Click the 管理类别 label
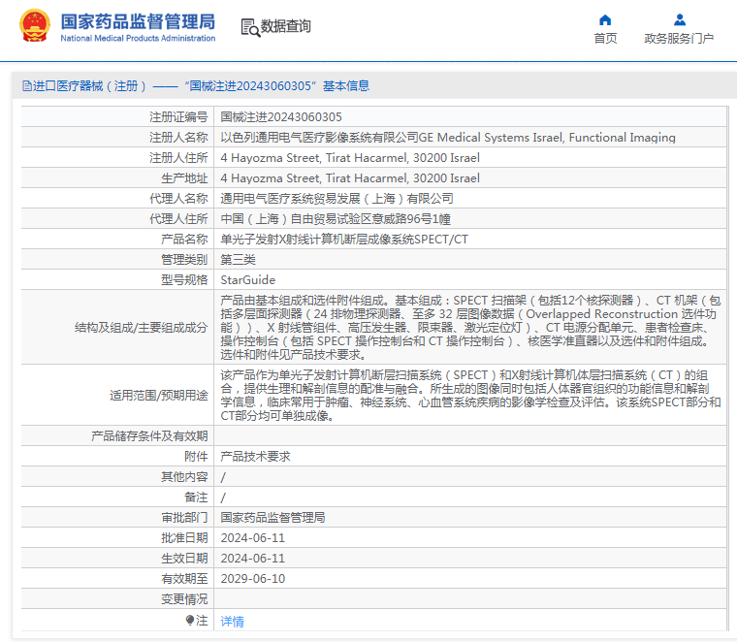Screen dimensions: 737x642 coord(184,260)
